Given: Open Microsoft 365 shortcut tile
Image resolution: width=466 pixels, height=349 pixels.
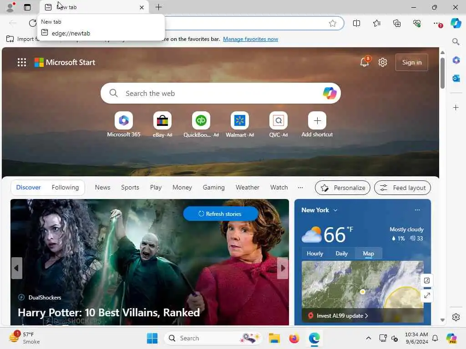Looking at the screenshot, I should click(124, 125).
